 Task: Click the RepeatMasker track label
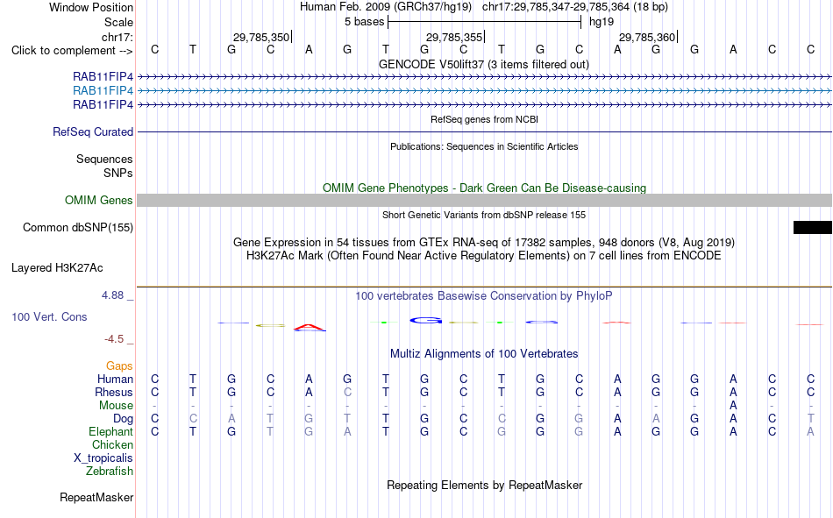point(96,498)
